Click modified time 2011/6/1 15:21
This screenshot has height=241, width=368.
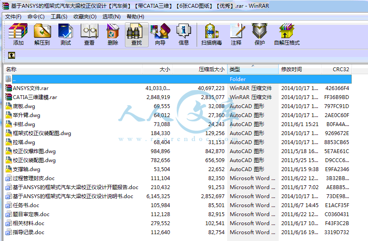[300, 124]
